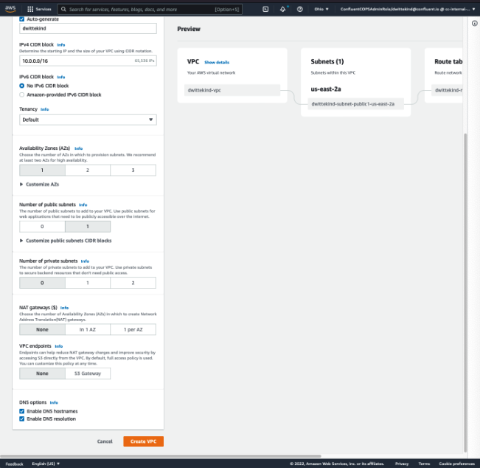Open Cookie preferences footer link
480x468 pixels.
(x=456, y=464)
